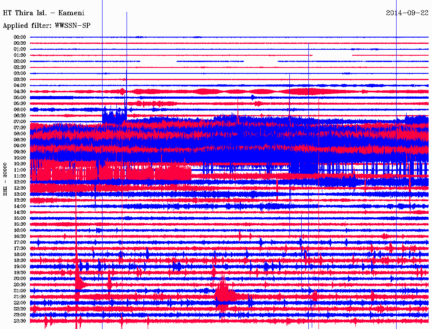This screenshot has width=432, height=329.
Task: Select the 05:30 time label
Action: click(x=20, y=103)
